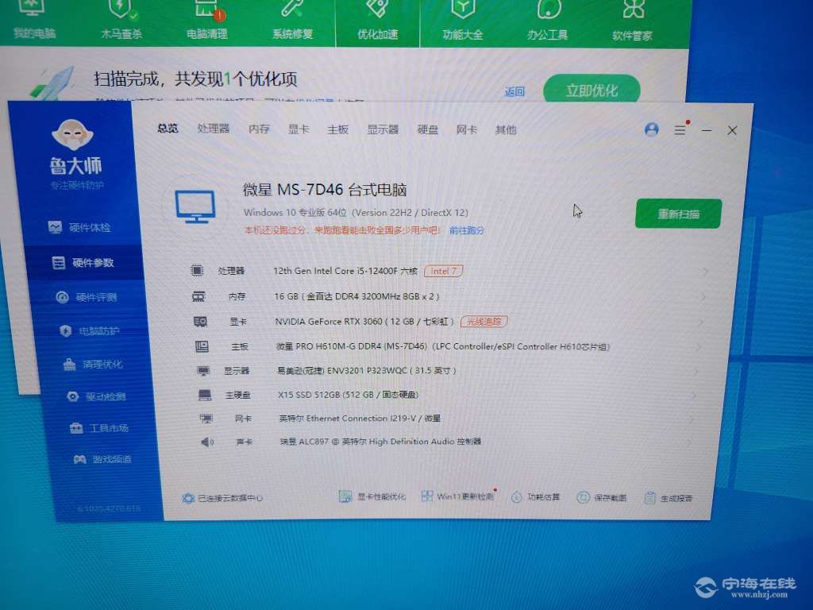Switch to the 网卡 tab
Image resolution: width=813 pixels, height=610 pixels.
(x=466, y=129)
